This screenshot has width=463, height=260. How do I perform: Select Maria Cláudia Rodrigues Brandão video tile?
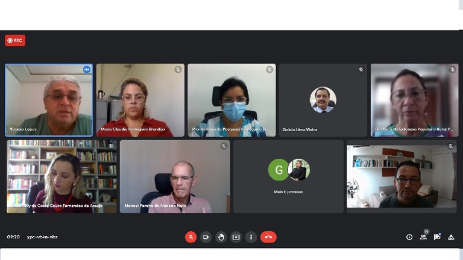pos(140,101)
